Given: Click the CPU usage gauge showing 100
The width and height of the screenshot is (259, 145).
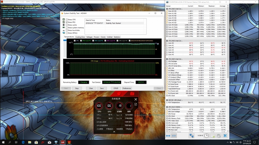Looking at the screenshot, I should (99, 106).
